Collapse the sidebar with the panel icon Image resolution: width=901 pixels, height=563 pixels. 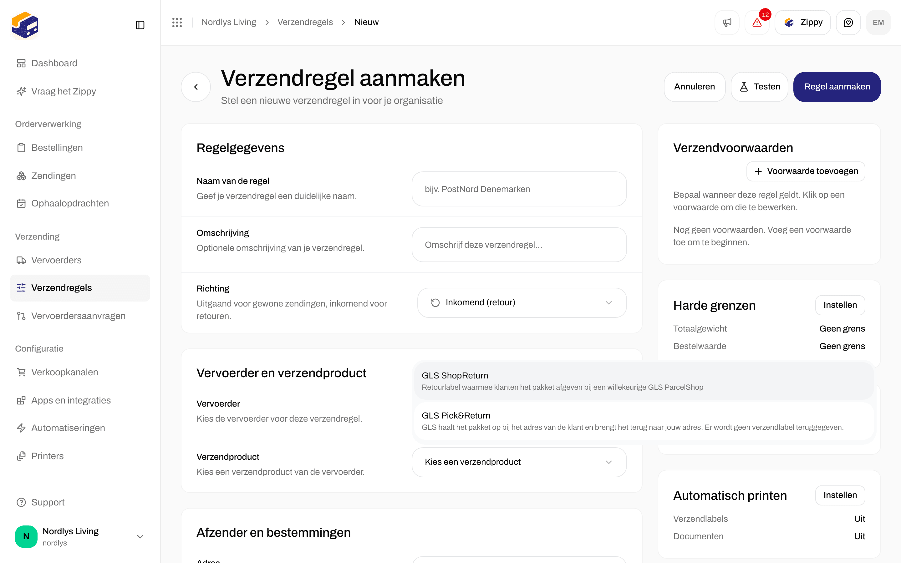click(x=140, y=25)
